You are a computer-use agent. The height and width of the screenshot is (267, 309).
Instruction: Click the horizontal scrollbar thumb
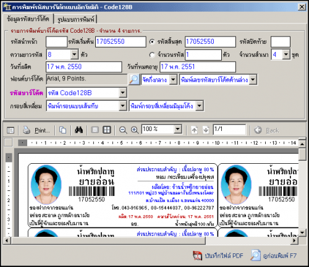pyautogui.click(x=108, y=240)
